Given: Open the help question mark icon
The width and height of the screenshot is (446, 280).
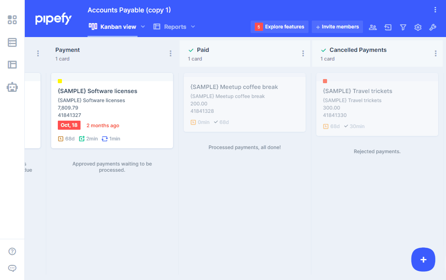Looking at the screenshot, I should tap(12, 252).
